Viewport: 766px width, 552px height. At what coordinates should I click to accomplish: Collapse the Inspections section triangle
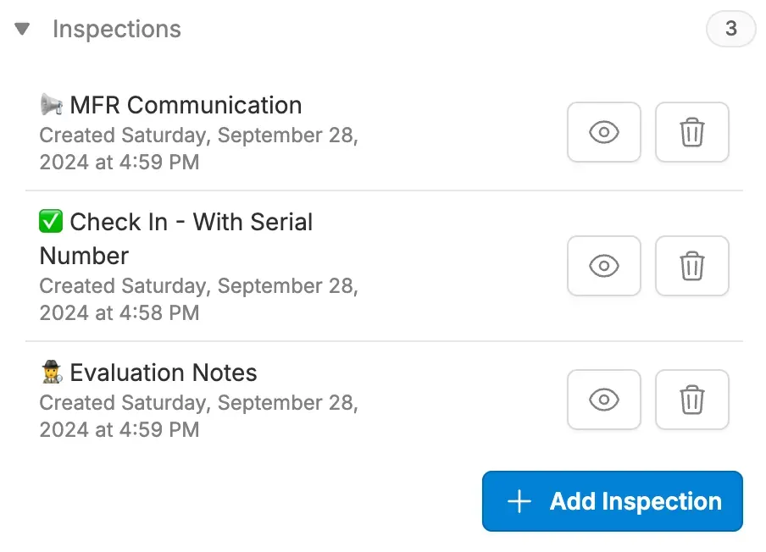[23, 30]
